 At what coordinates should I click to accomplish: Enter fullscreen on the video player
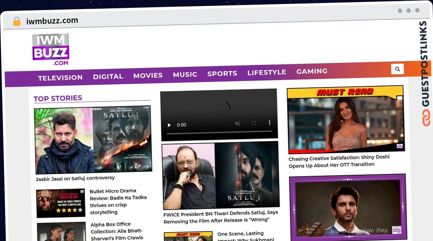tap(254, 123)
